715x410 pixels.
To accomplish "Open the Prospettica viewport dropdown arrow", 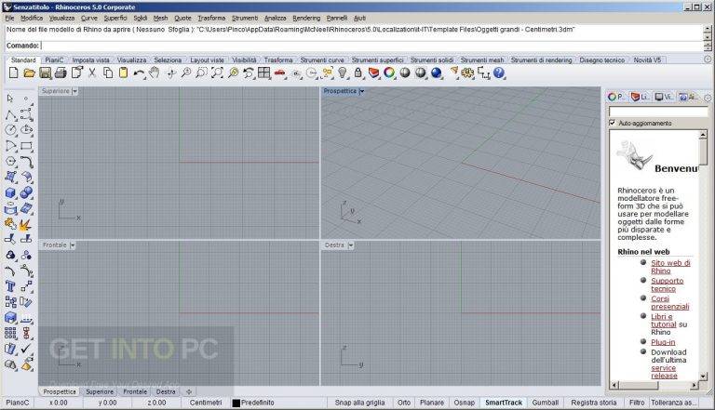I will (361, 91).
